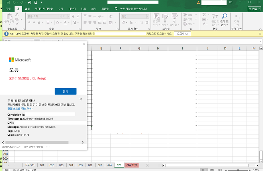Screen dimensions: 263x171
Task: Toggle align-text-right in alignment group
Action: 95,22
